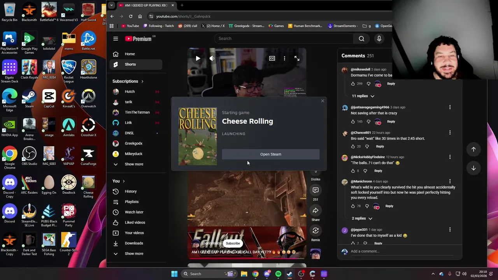Reply to justsavagegaming4966 comment
This screenshot has height=280, width=498.
[391, 122]
